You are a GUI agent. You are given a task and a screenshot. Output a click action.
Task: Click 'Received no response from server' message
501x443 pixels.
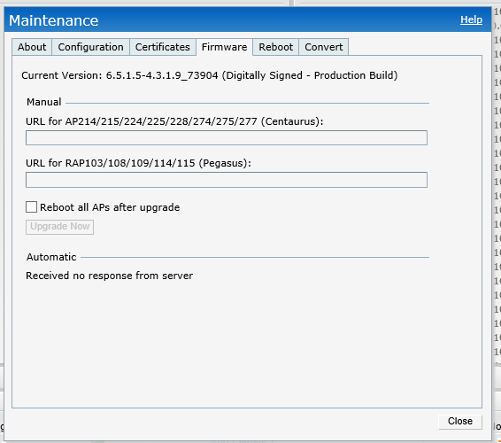pyautogui.click(x=109, y=276)
